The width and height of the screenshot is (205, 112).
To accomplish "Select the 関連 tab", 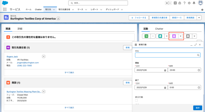I will (x=8, y=29).
